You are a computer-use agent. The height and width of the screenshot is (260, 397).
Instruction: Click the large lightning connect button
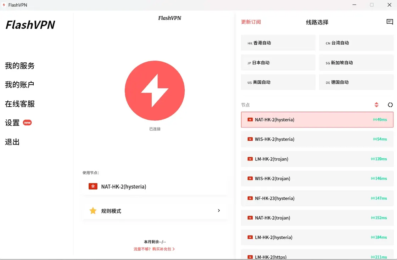(x=155, y=91)
